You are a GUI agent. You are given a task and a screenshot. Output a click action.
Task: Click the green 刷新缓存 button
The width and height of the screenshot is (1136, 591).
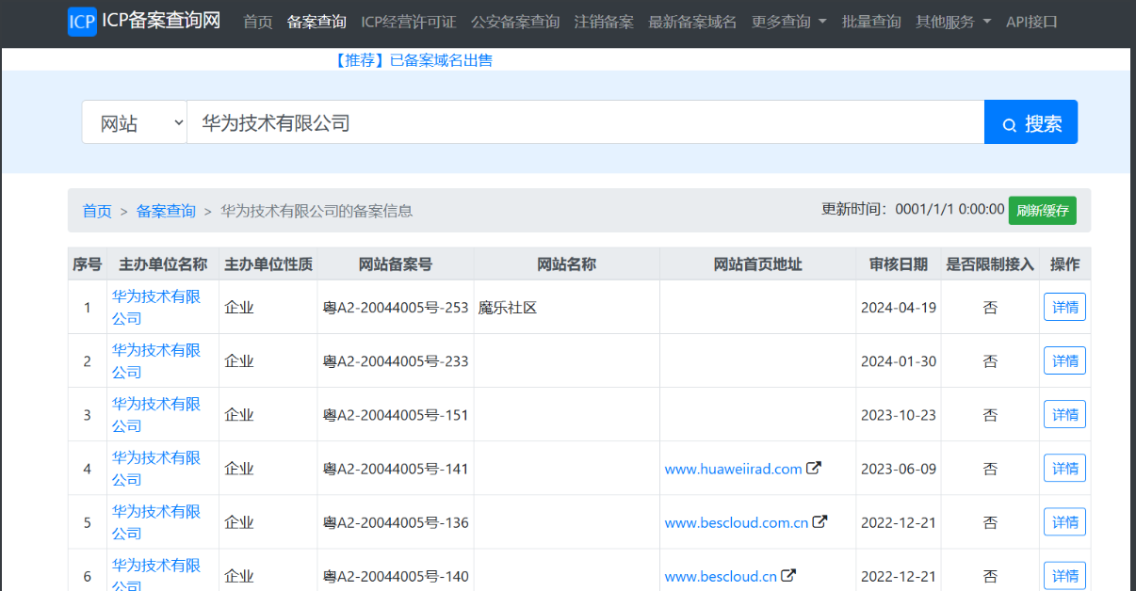pos(1043,211)
